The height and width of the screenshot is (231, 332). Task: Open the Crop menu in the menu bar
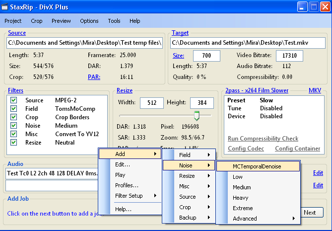click(37, 21)
